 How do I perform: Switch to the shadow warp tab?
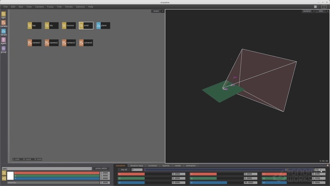coord(137,166)
